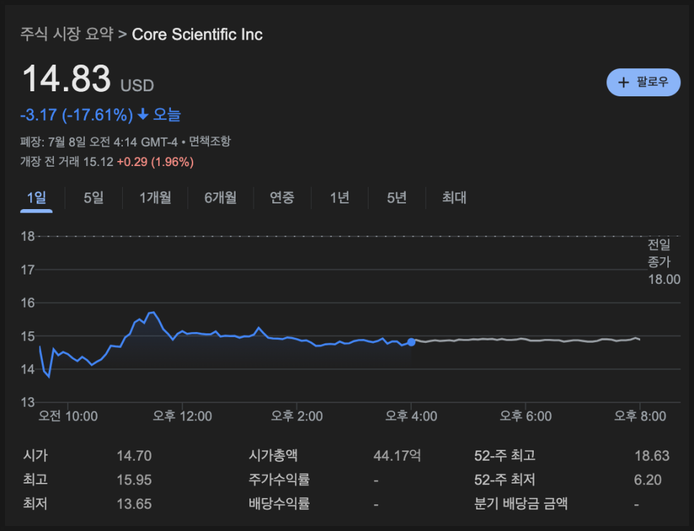Click the 시가총액 value 44.17억
694x531 pixels.
[x=397, y=456]
